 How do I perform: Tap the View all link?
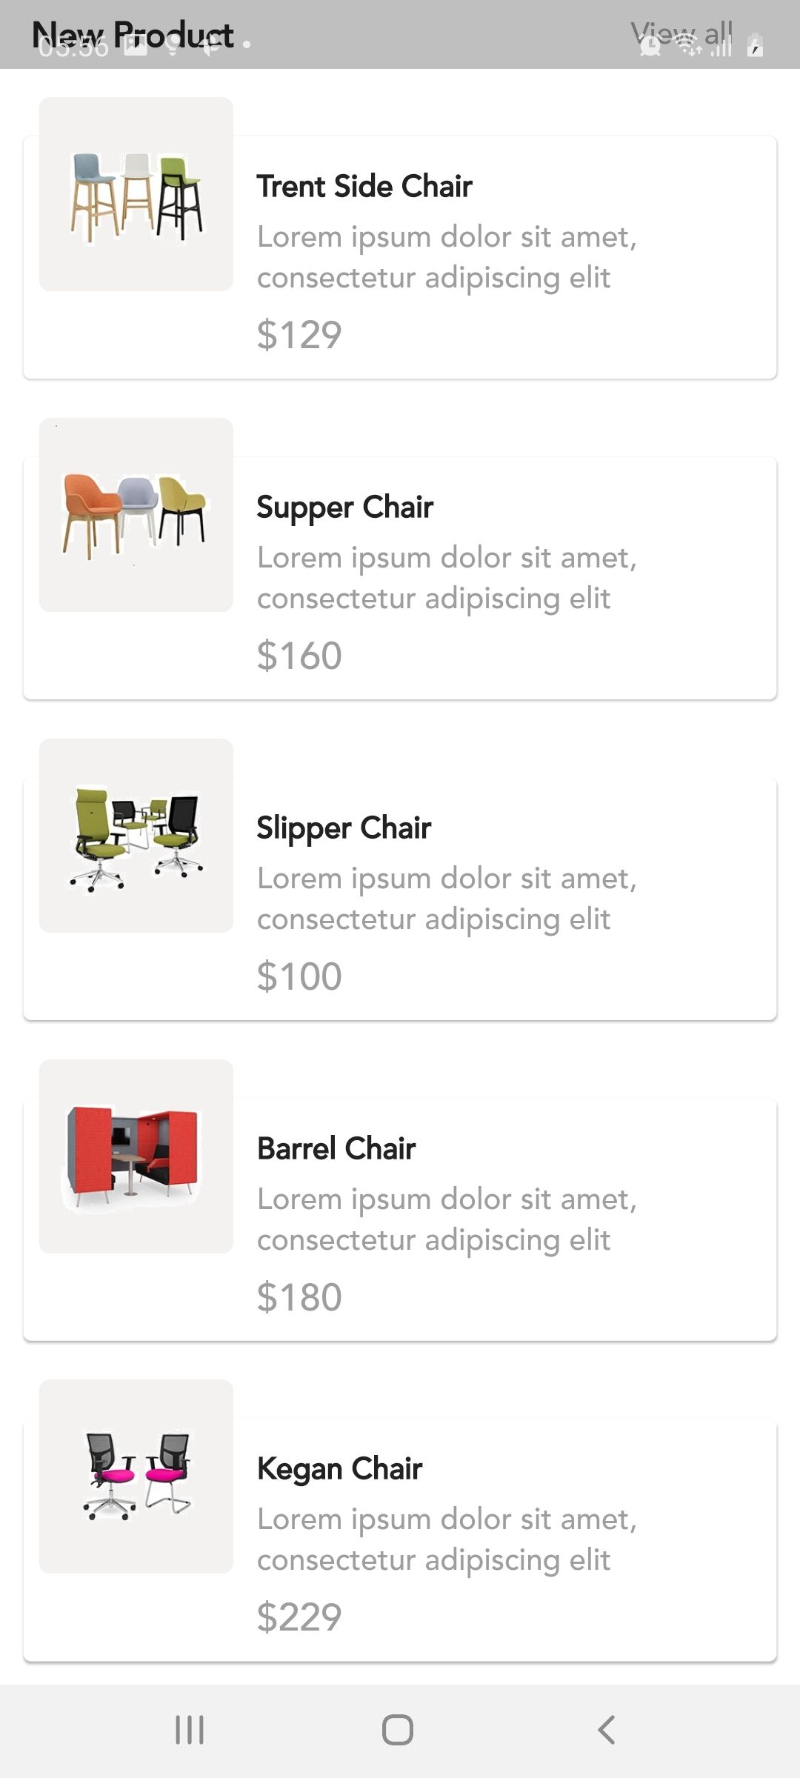tap(681, 34)
